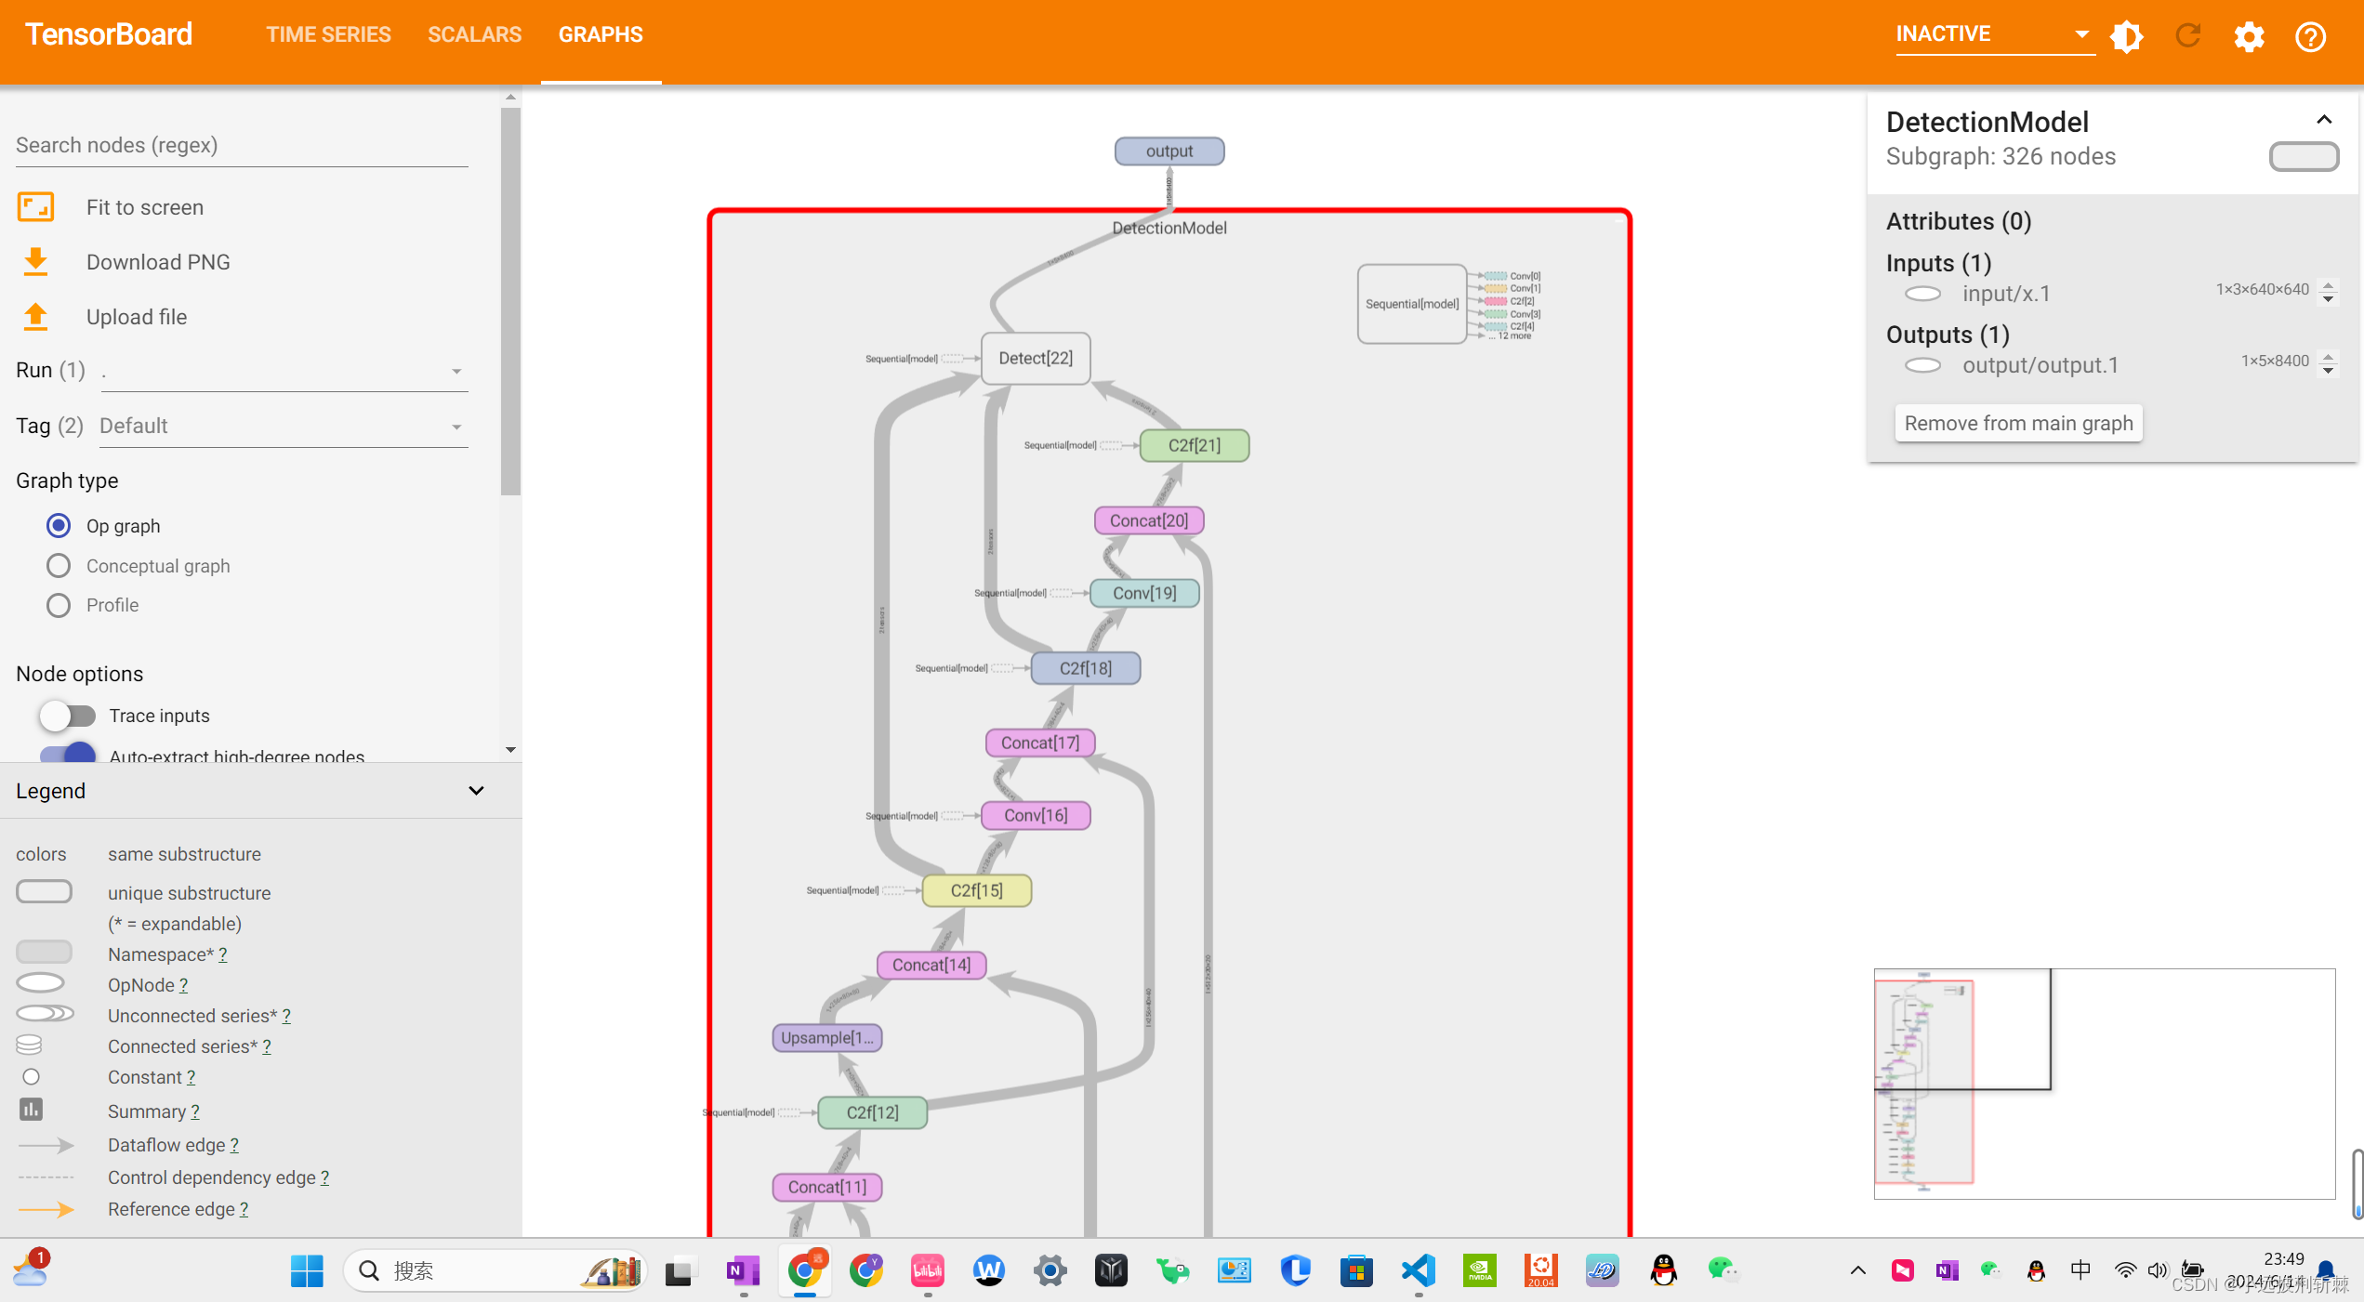Open the Namespace help link
The width and height of the screenshot is (2364, 1302).
222,954
